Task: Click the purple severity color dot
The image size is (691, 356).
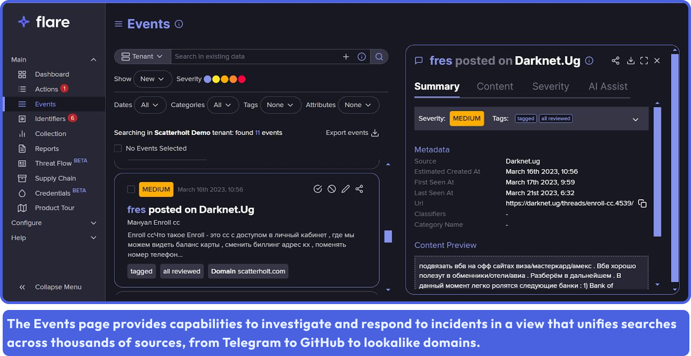Action: coord(207,79)
